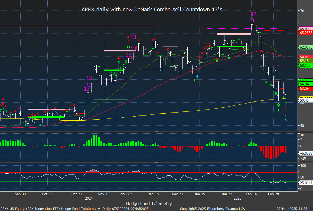Click the green 54.04 price label
This screenshot has height=211, width=313.
point(306,84)
